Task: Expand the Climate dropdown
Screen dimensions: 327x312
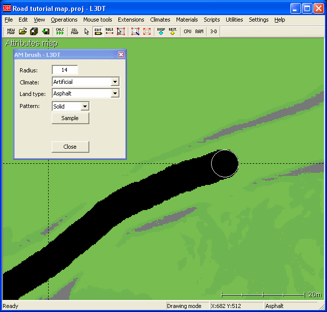Action: click(115, 82)
